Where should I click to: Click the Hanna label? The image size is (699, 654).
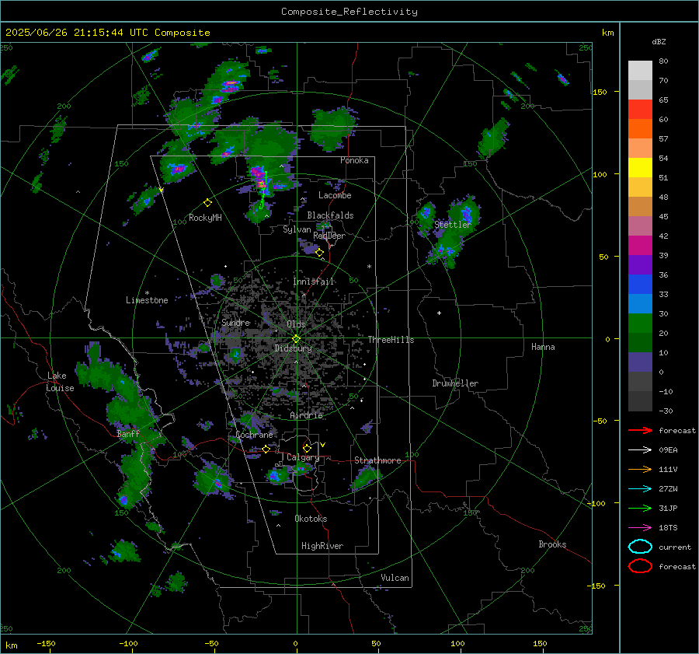pos(543,347)
